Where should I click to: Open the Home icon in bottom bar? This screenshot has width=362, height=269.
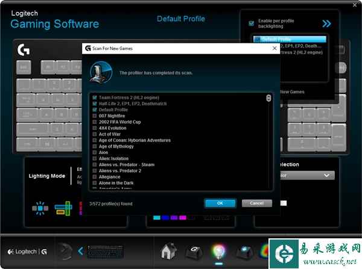tap(168, 252)
